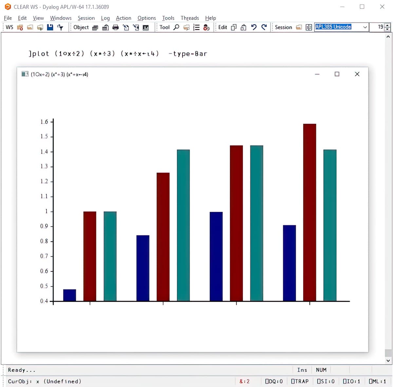Click the folder-note icon beside the magnifier
Viewport: 393px width, 387px height.
[186, 28]
